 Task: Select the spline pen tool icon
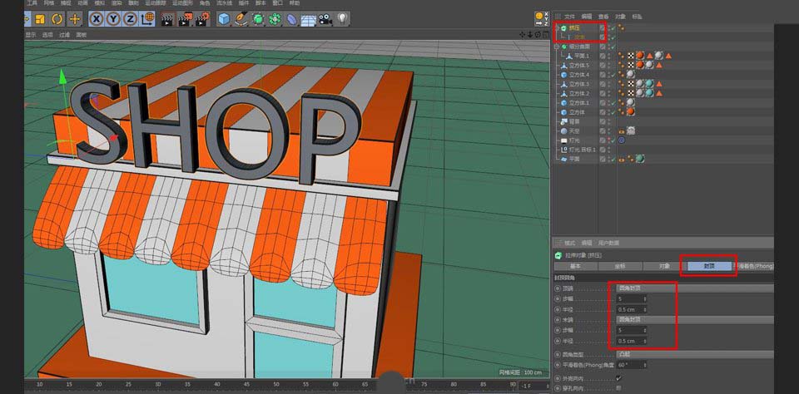pyautogui.click(x=241, y=18)
